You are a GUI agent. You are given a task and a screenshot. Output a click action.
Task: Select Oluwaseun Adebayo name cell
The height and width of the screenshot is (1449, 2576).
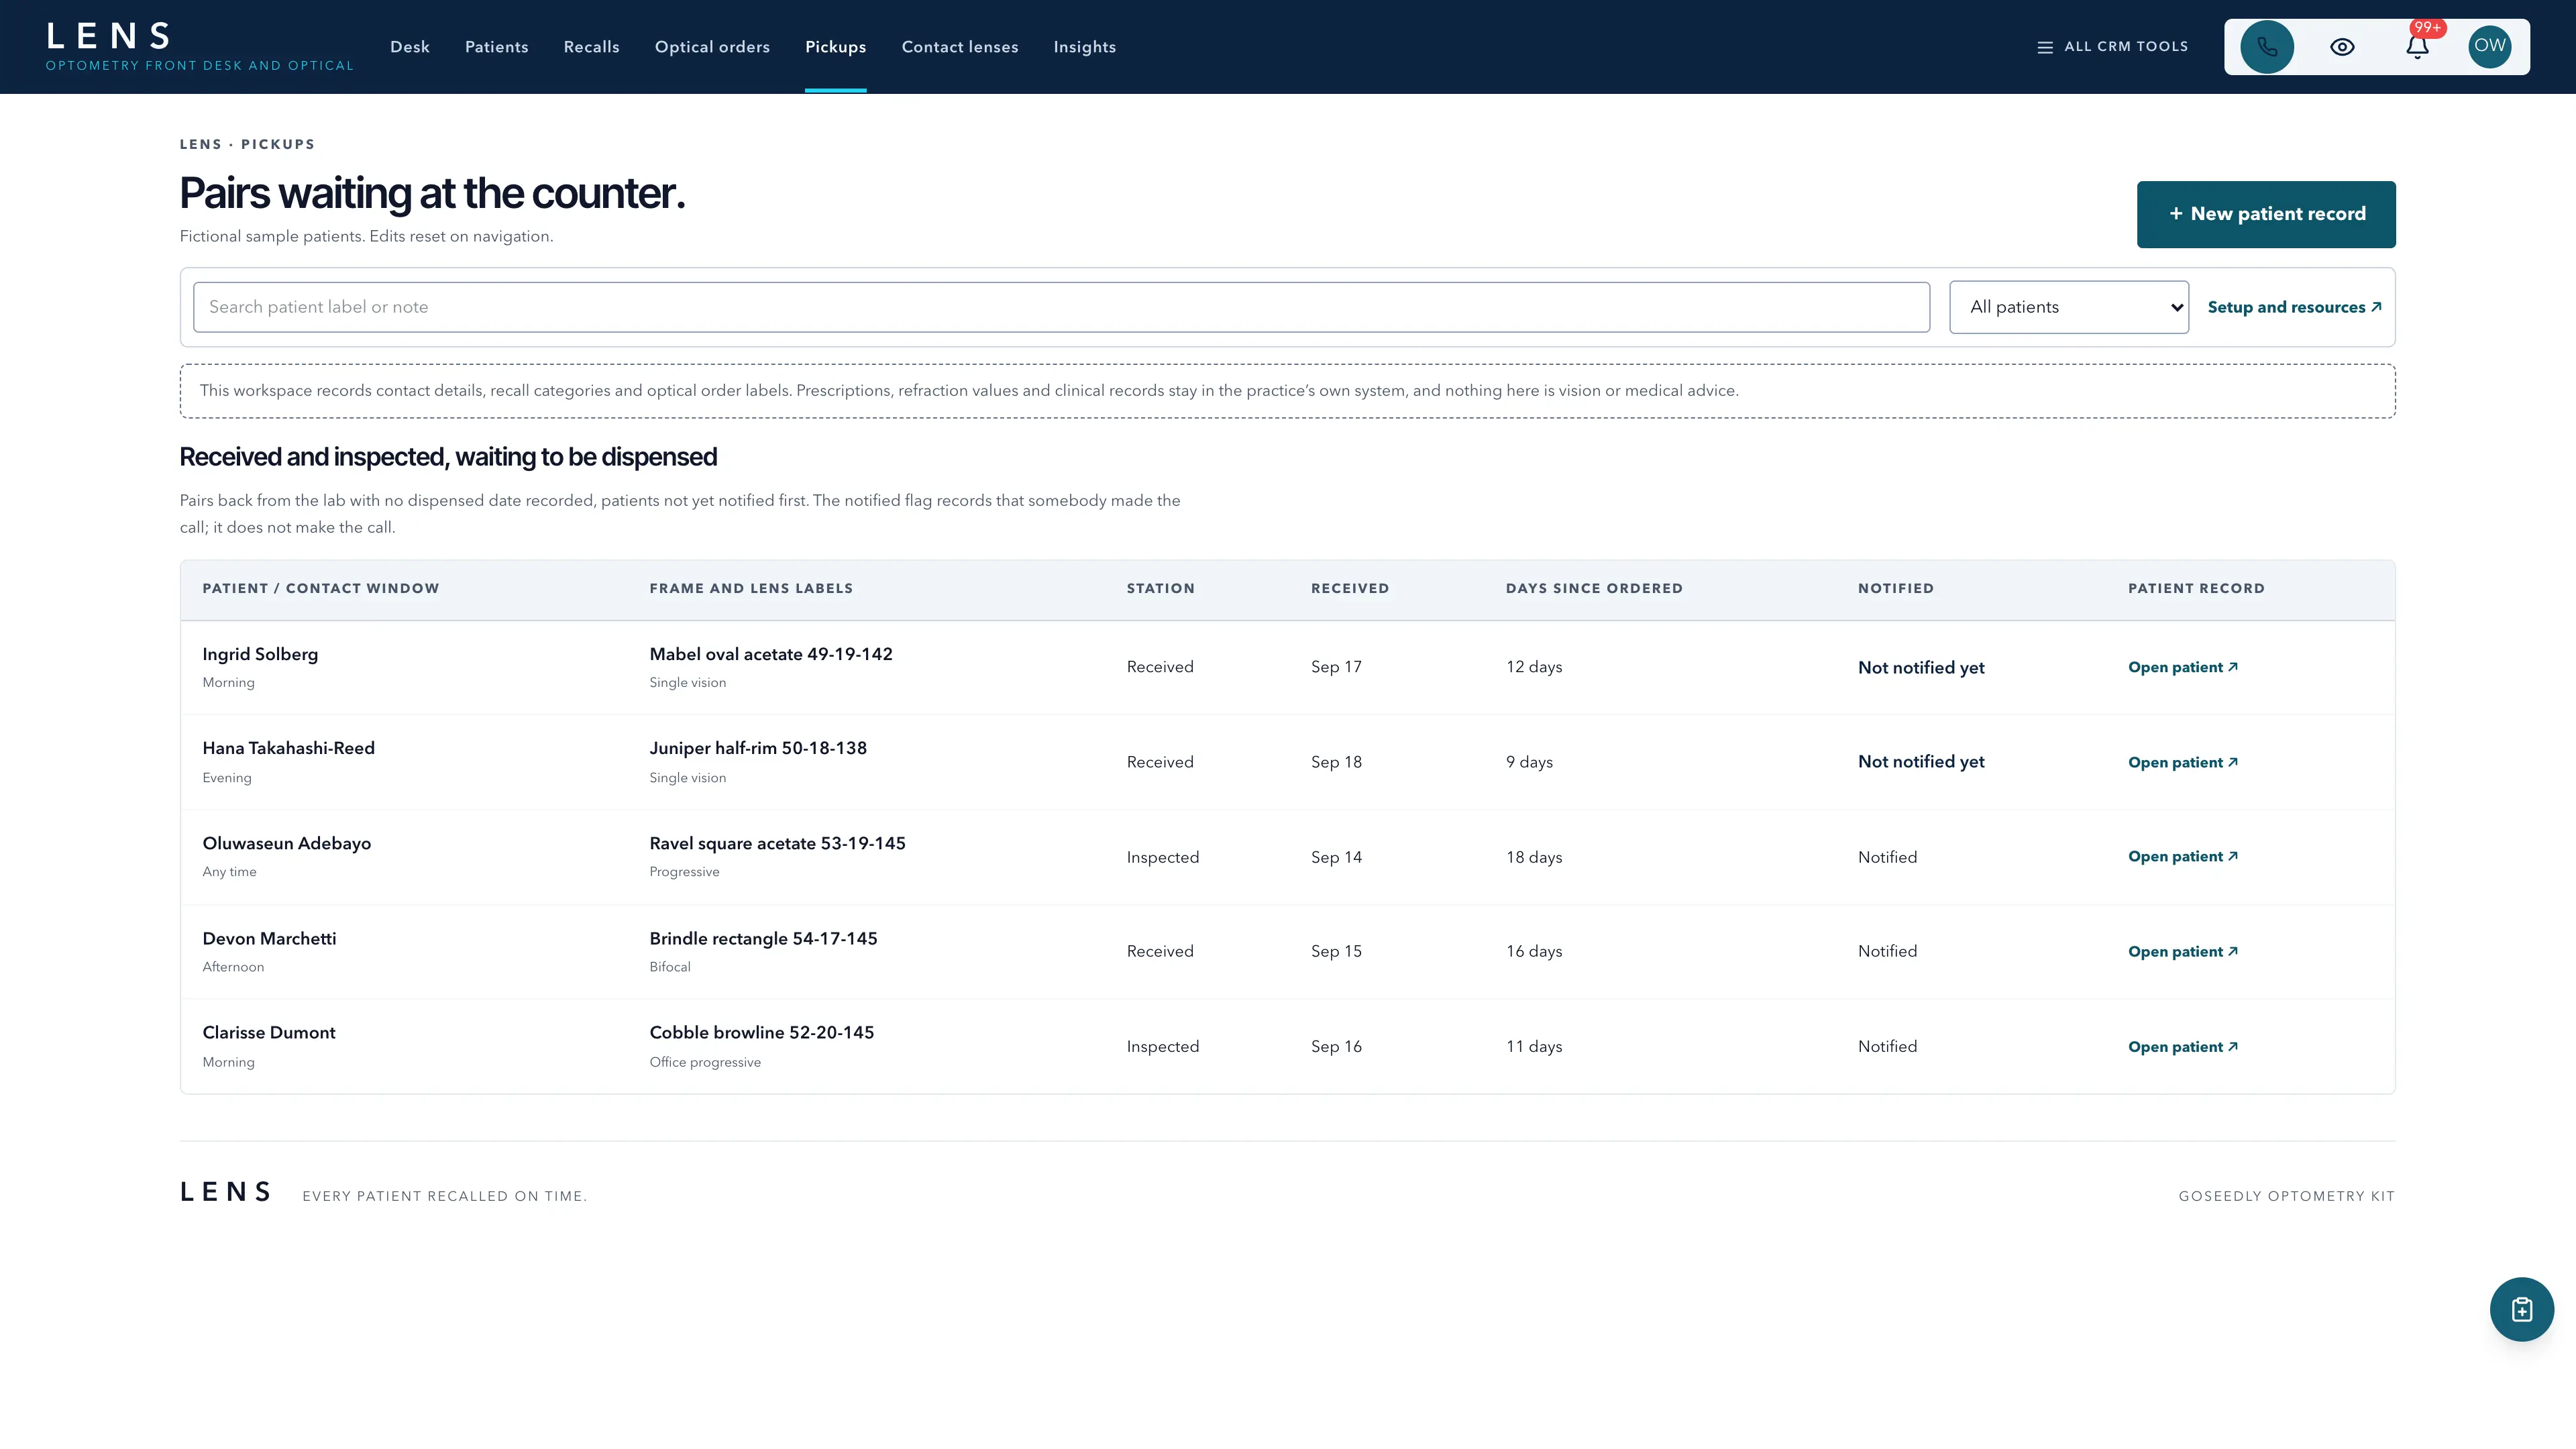coord(286,843)
